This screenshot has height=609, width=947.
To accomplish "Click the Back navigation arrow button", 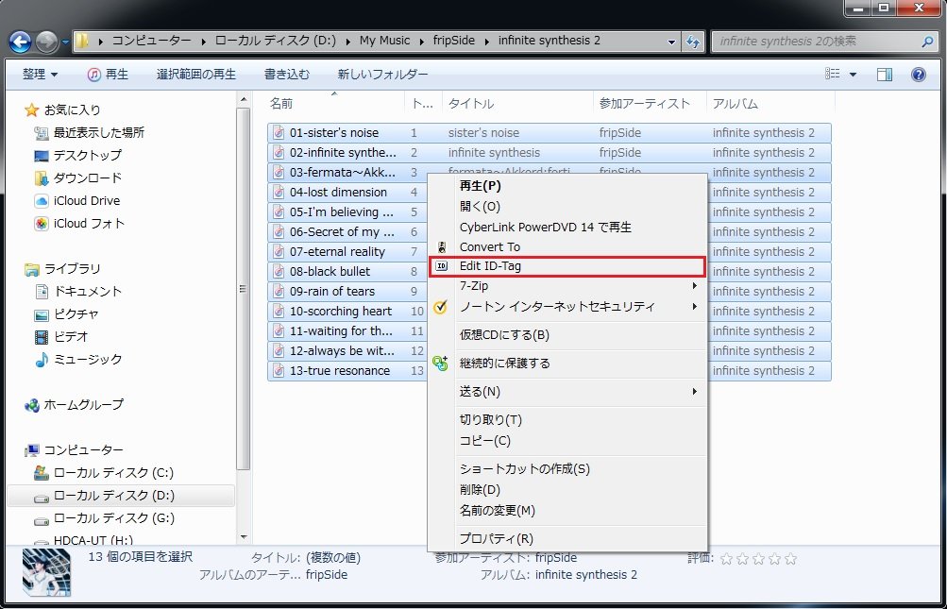I will tap(21, 42).
